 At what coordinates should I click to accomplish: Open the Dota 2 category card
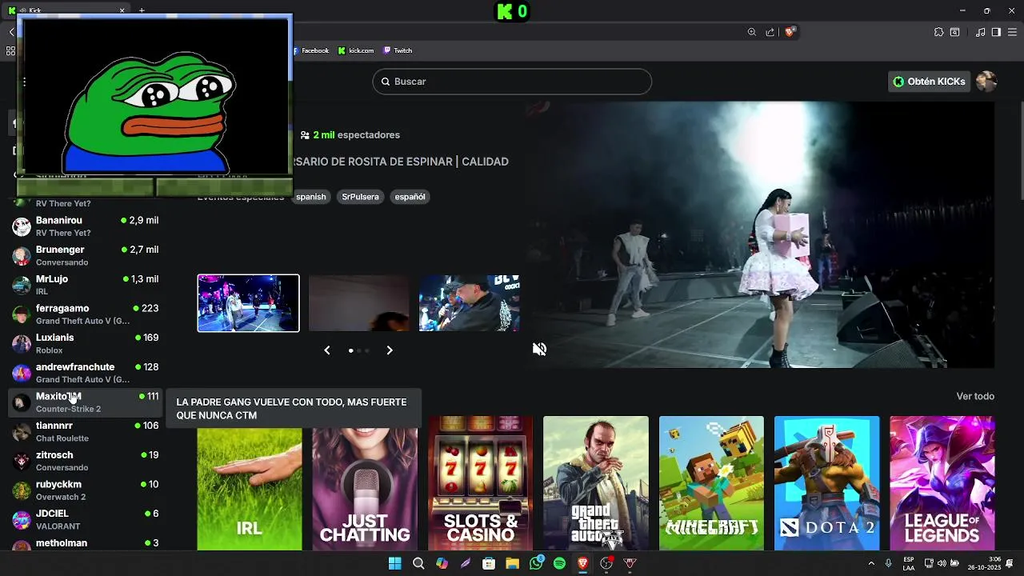[x=826, y=483]
